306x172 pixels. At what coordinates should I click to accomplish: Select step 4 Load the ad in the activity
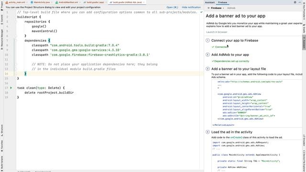tap(231, 132)
